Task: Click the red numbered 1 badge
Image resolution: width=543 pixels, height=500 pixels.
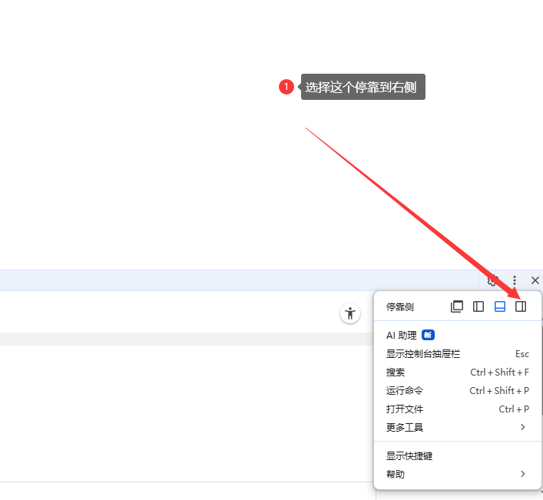Action: [x=286, y=87]
